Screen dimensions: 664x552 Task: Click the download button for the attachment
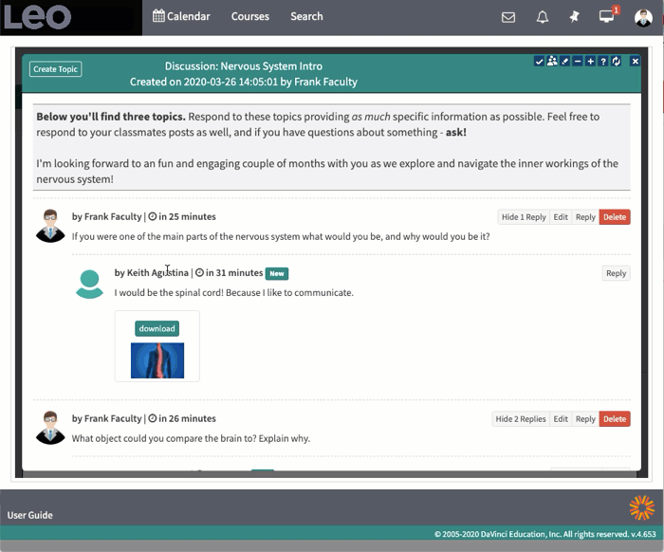(x=157, y=328)
